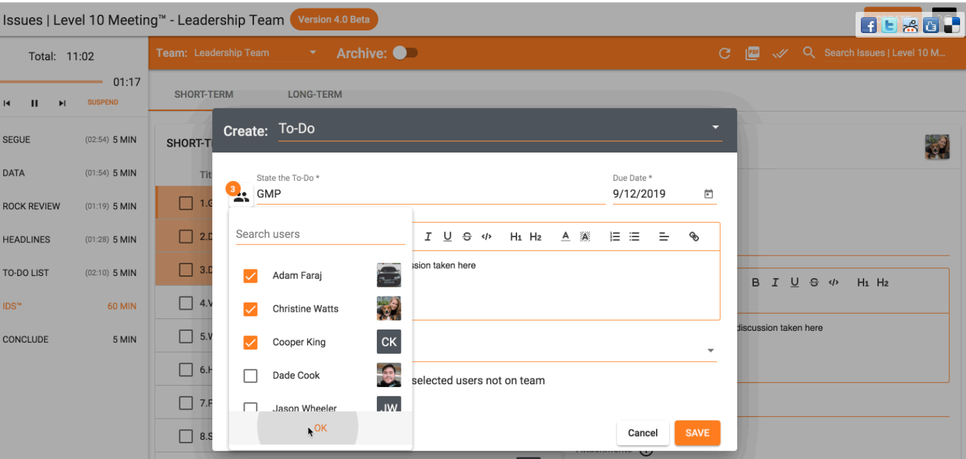Click the meeting timer progress bar

tap(52, 82)
